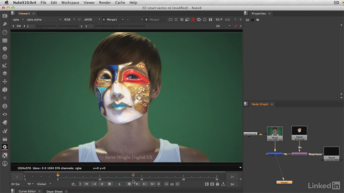344x193 pixels.
Task: Open the Filter nodes circle icon
Action: click(5, 57)
